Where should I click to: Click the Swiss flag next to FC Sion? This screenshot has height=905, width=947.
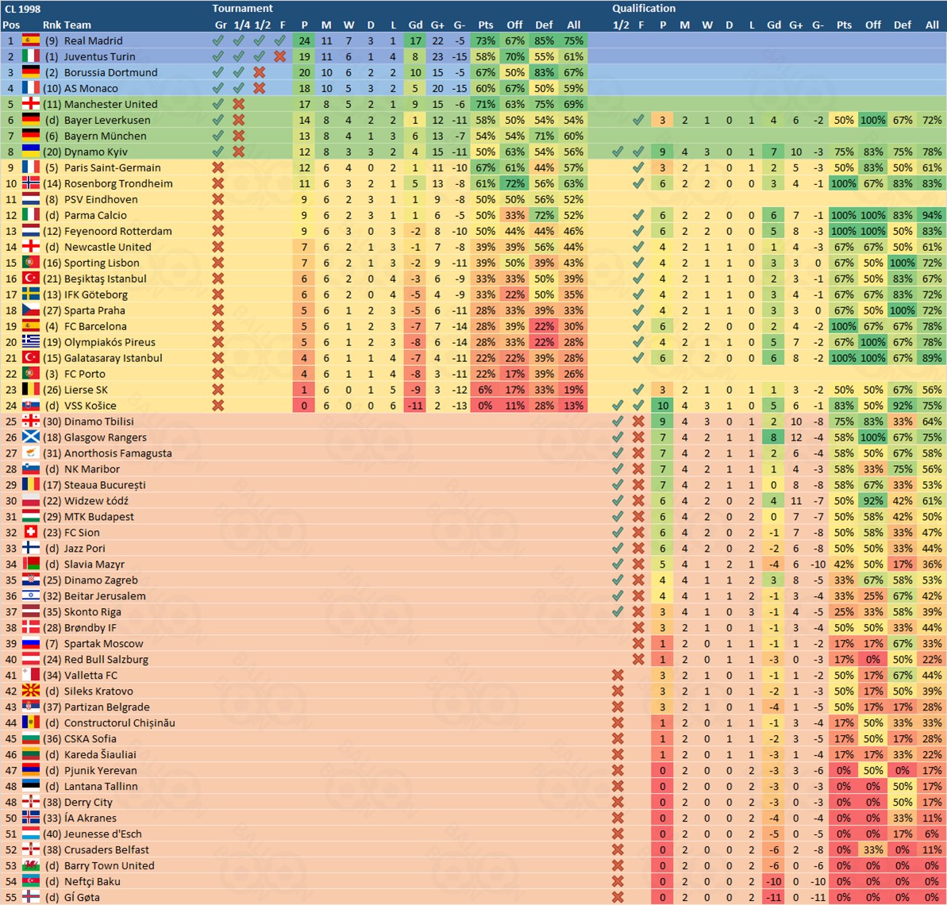coord(31,532)
